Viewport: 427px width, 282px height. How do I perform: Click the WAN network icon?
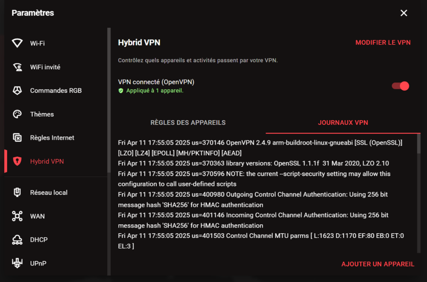17,216
